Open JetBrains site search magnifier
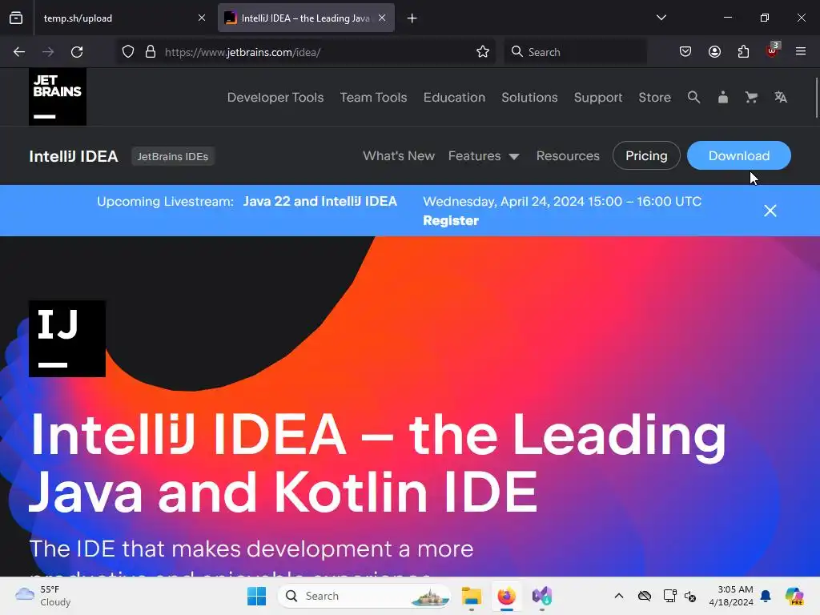Viewport: 820px width, 615px height. 693,97
